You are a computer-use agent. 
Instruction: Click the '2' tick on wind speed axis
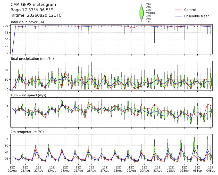pos(8,117)
